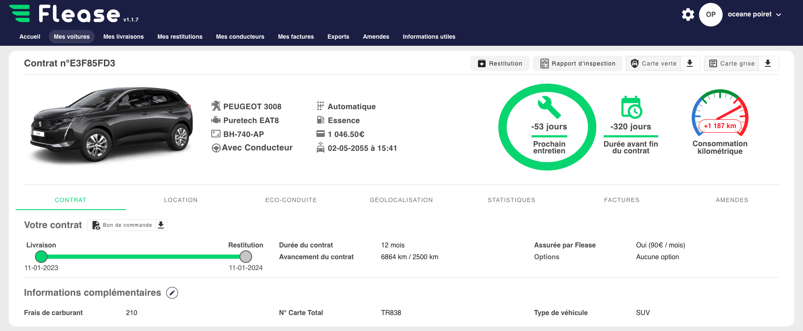The image size is (803, 331).
Task: Click the engine icon beside Puretech EAT8
Action: point(216,120)
